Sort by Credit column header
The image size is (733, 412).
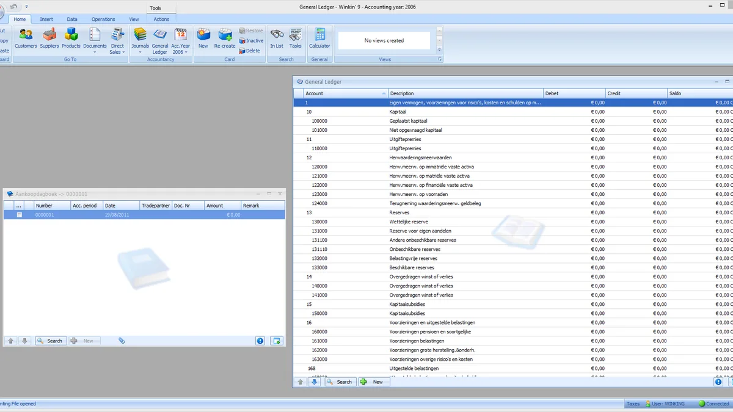coord(636,93)
